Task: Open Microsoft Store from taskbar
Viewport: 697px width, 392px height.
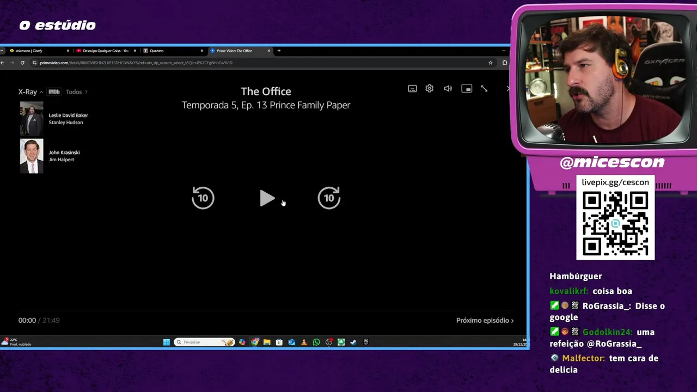Action: [x=279, y=342]
